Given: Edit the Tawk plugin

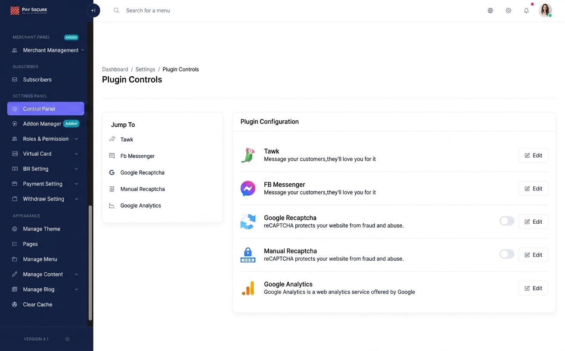Looking at the screenshot, I should 533,155.
